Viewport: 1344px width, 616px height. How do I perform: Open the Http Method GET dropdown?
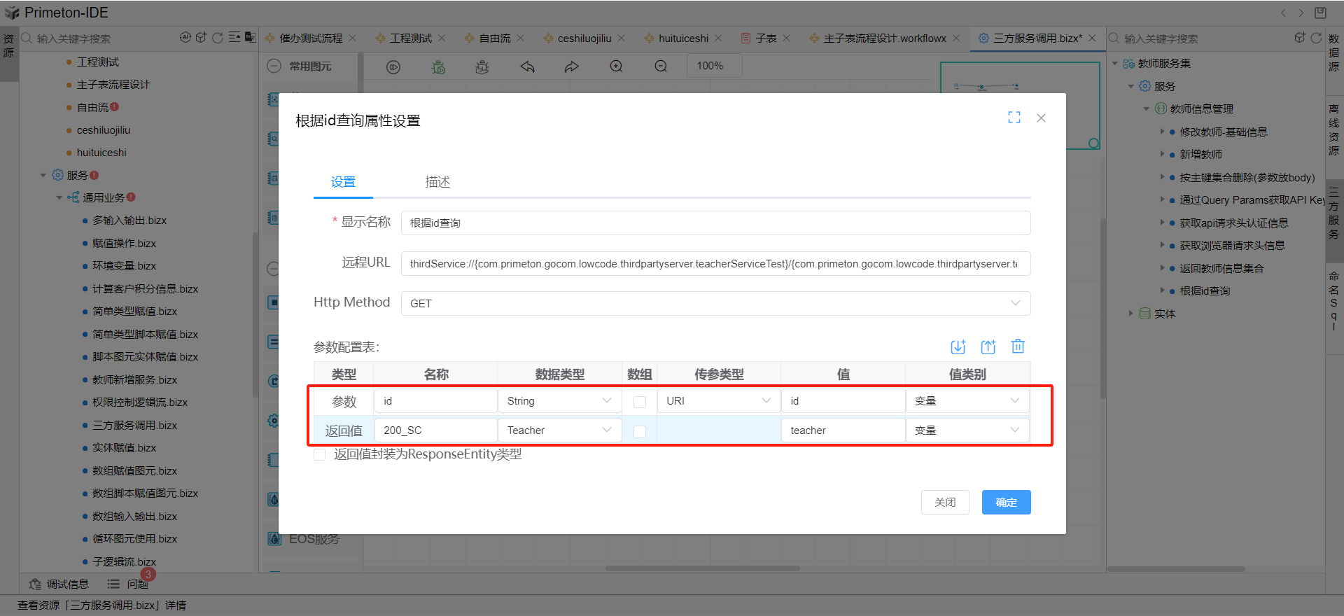(715, 303)
